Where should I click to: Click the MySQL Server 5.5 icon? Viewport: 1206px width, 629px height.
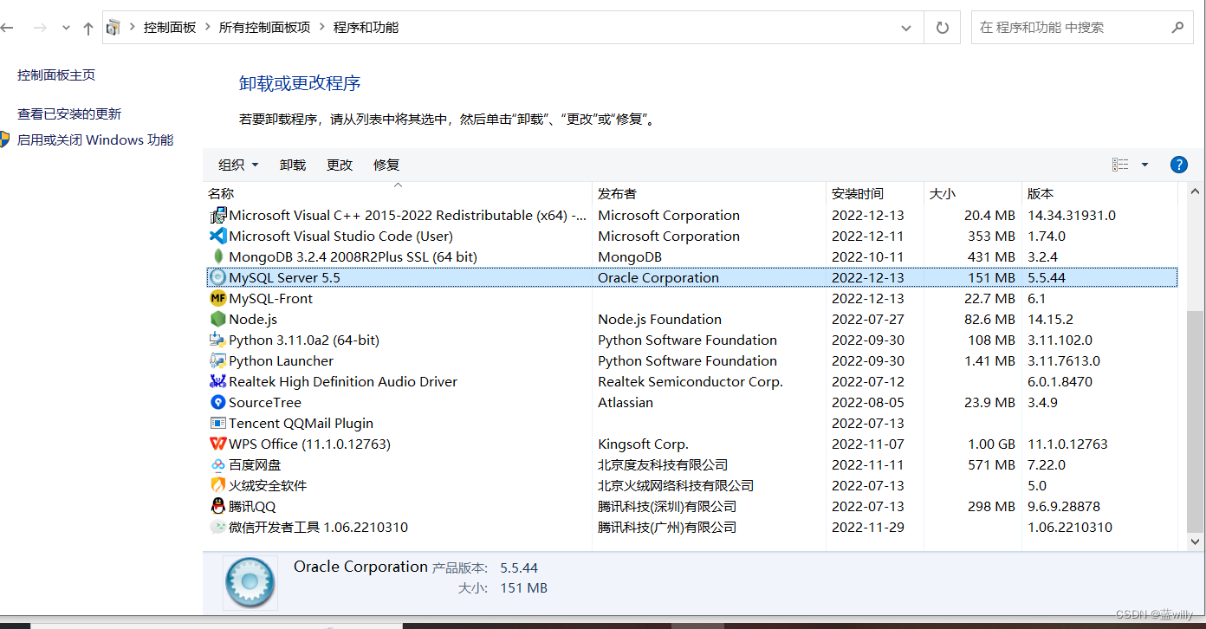point(217,277)
